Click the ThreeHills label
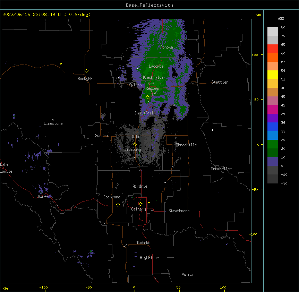Screen dimensions: 299x292 pos(186,145)
